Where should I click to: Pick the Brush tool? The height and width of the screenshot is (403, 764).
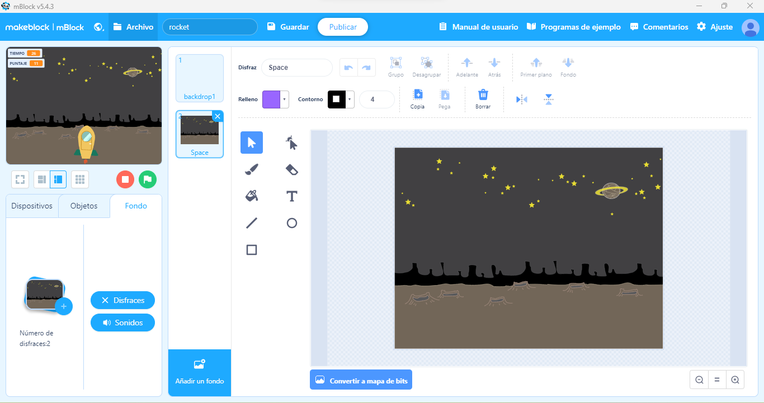click(x=252, y=169)
